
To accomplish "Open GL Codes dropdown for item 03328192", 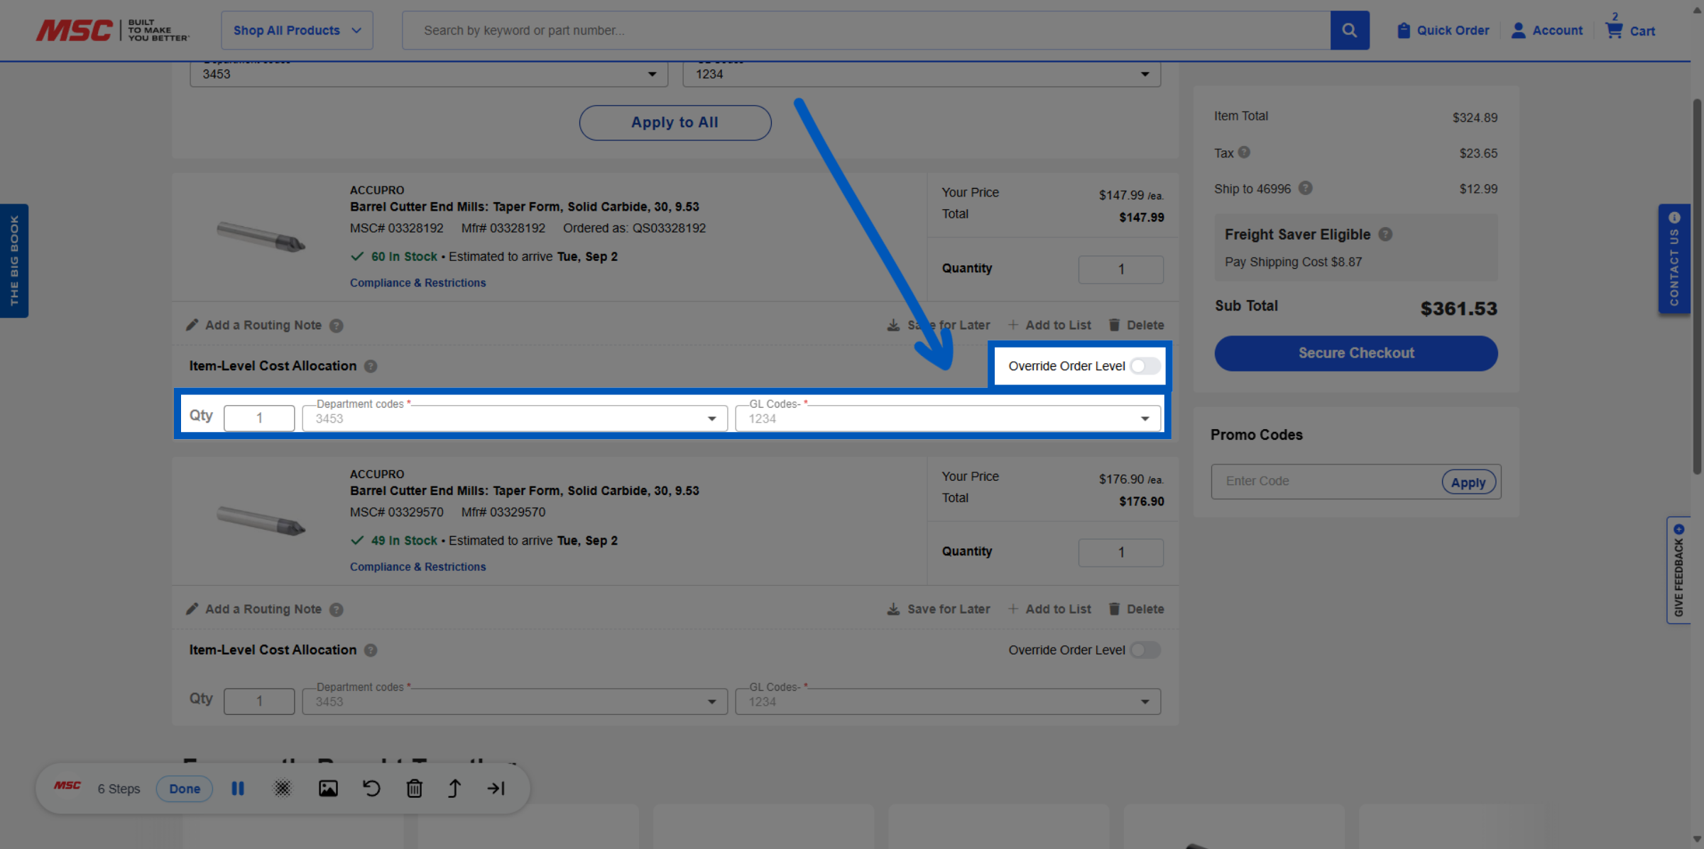I will pos(948,418).
